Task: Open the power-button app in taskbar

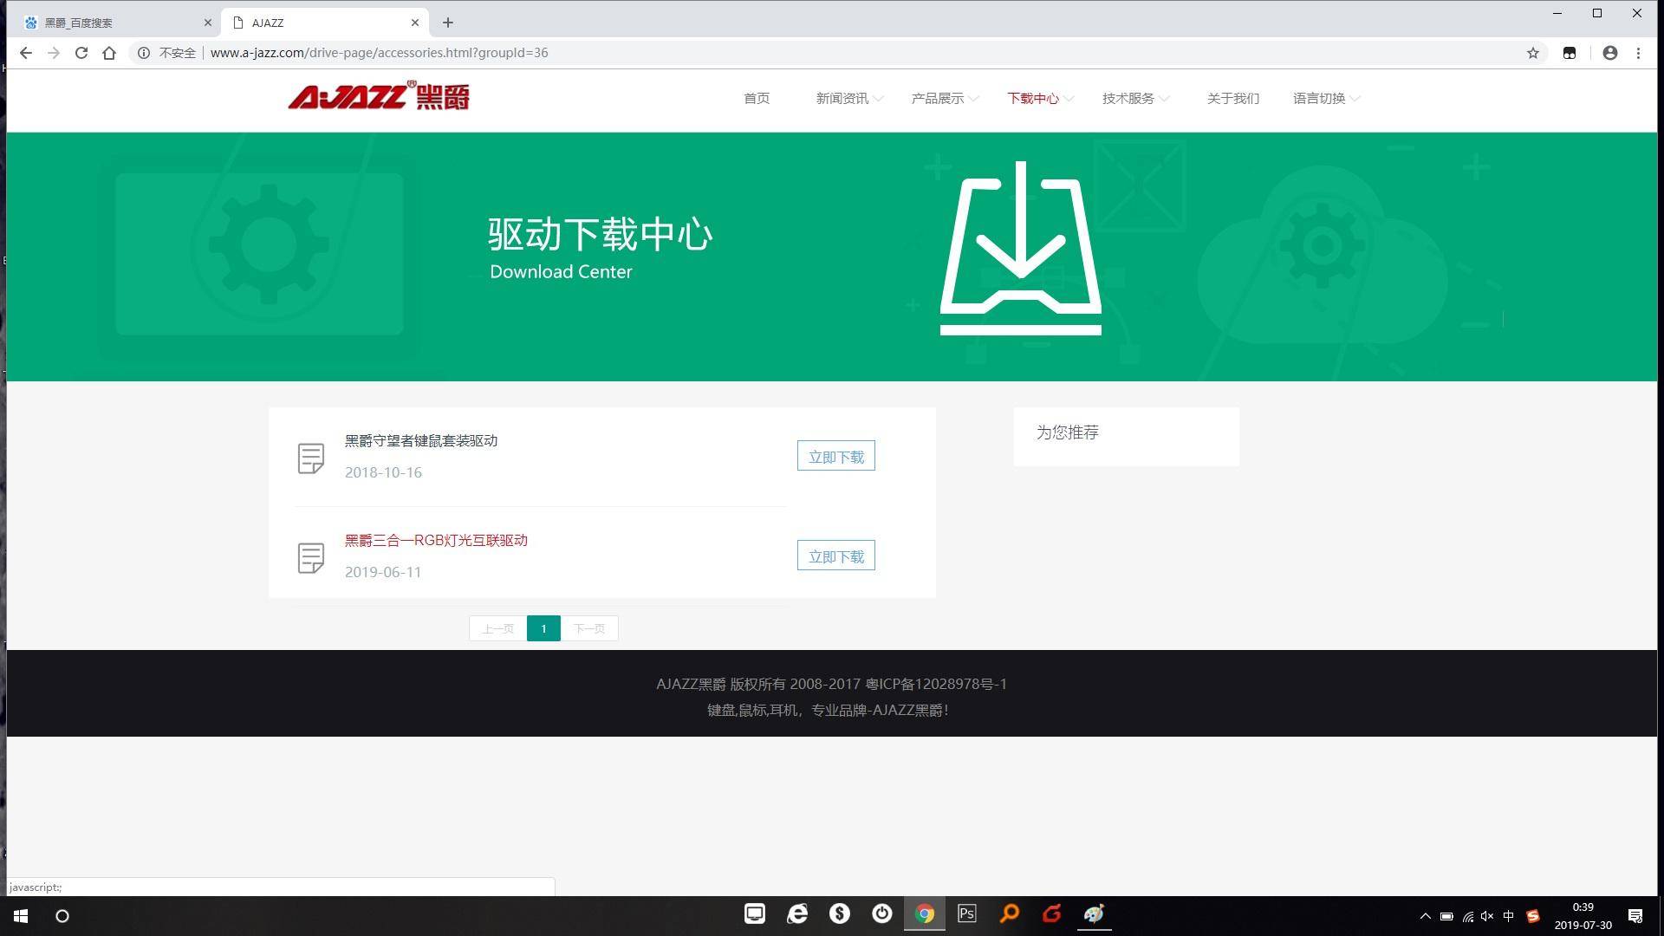Action: click(x=882, y=914)
